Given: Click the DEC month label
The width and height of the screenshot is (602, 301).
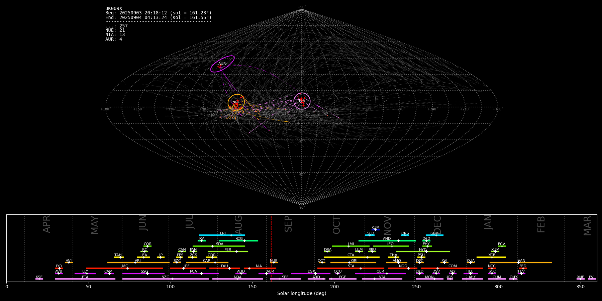Looking at the screenshot, I should (x=437, y=225).
